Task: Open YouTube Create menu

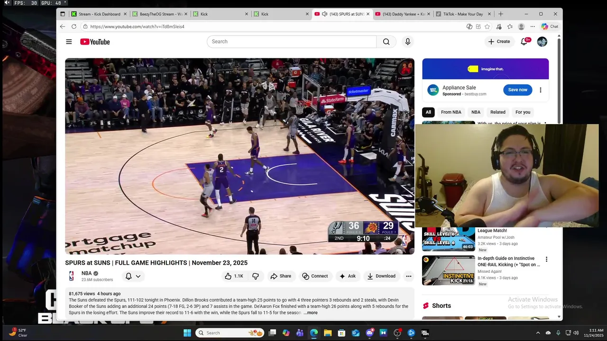Action: (499, 42)
